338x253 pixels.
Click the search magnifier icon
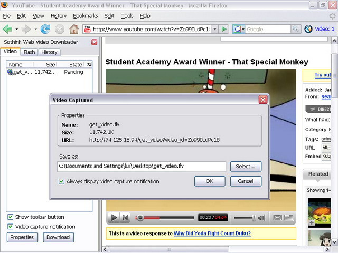pyautogui.click(x=296, y=29)
